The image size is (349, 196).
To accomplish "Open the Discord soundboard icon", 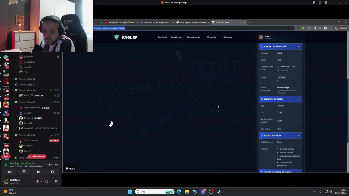I will [52, 172].
